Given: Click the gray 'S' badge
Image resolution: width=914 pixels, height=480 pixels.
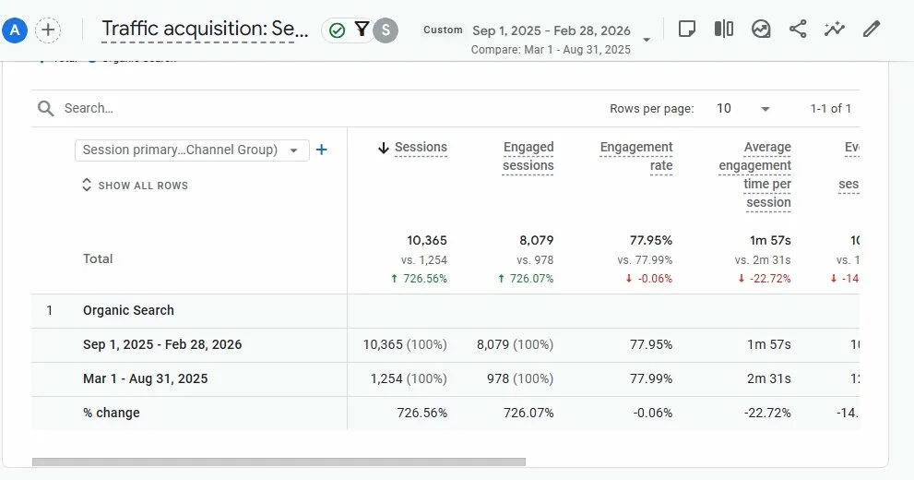Looking at the screenshot, I should pyautogui.click(x=386, y=30).
